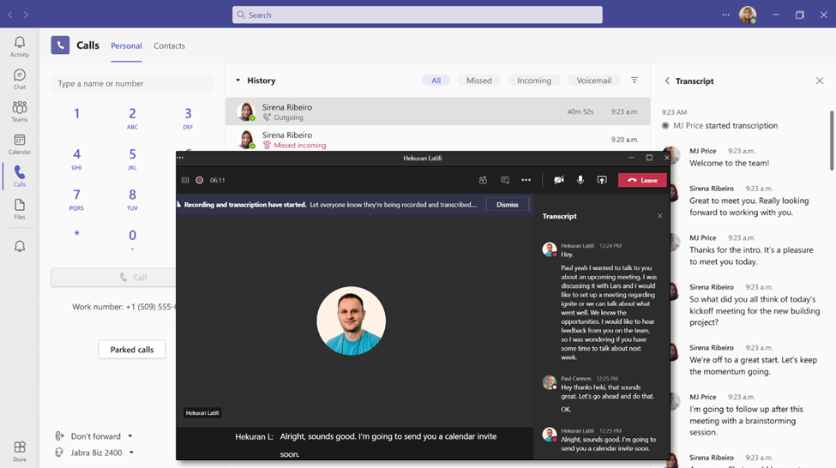The height and width of the screenshot is (468, 836).
Task: Click the ellipsis in the call window title bar
Action: pos(180,158)
